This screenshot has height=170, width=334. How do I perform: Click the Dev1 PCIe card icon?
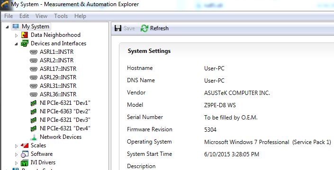pyautogui.click(x=34, y=103)
